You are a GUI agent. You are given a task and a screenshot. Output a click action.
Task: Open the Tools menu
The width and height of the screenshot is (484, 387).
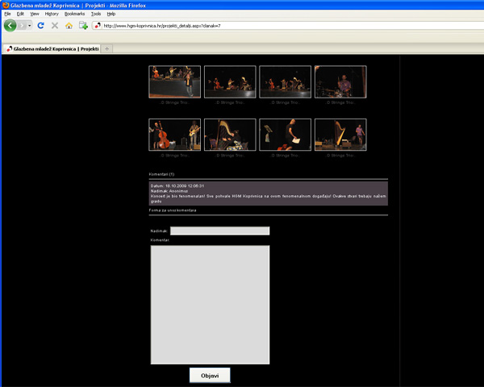point(96,14)
